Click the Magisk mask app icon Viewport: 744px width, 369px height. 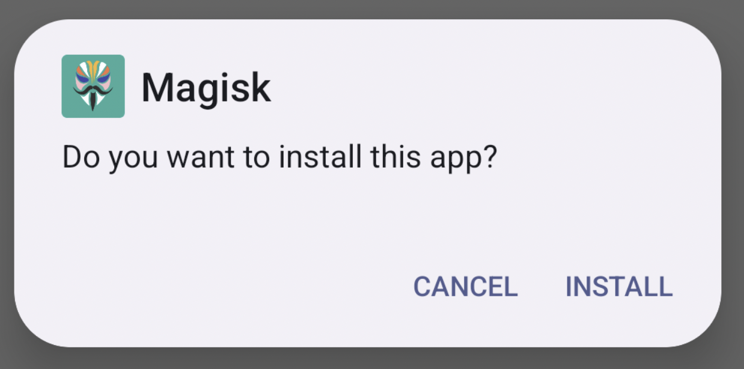[93, 86]
